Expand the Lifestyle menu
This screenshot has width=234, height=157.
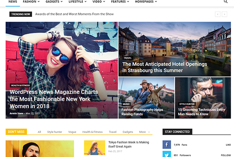[x=77, y=2]
